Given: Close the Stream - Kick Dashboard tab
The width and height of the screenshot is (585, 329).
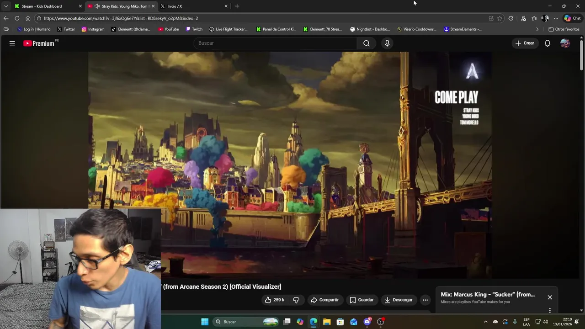Looking at the screenshot, I should pyautogui.click(x=80, y=6).
